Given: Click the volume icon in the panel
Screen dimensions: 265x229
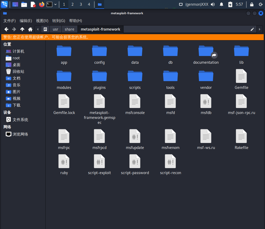Looking at the screenshot, I should pyautogui.click(x=213, y=4).
